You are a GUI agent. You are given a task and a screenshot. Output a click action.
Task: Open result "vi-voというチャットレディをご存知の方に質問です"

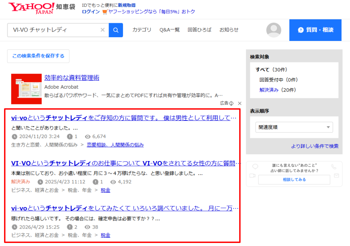pyautogui.click(x=124, y=118)
